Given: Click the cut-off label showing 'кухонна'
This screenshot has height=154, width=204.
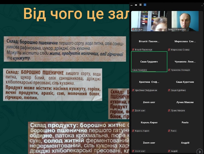Looking at the screenshot, I should coord(119,104).
